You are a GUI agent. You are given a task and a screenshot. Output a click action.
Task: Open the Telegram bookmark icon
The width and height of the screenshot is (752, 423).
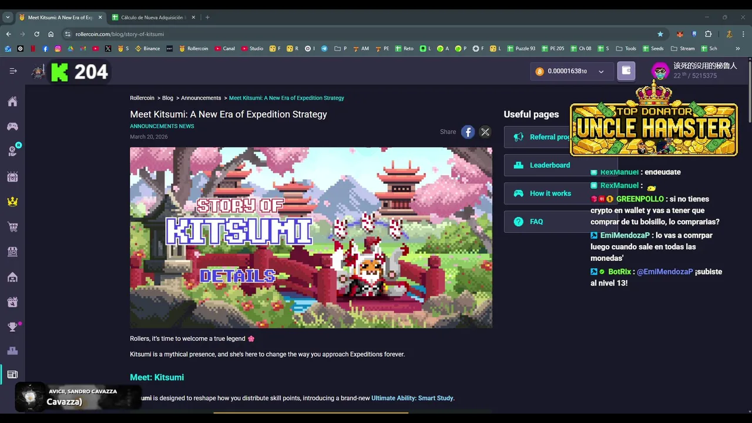[x=324, y=49]
